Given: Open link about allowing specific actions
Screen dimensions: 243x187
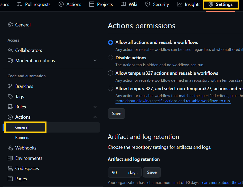Looking at the screenshot, I should pos(173,101).
